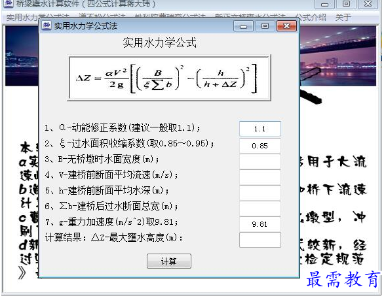Viewport: 386px width, 300px height.
Task: Click the B-无桥墩时水面宽度 input field
Action: (260, 161)
